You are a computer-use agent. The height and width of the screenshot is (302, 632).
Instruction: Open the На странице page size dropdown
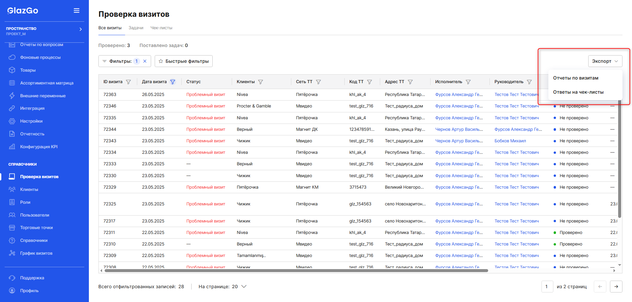pyautogui.click(x=244, y=287)
